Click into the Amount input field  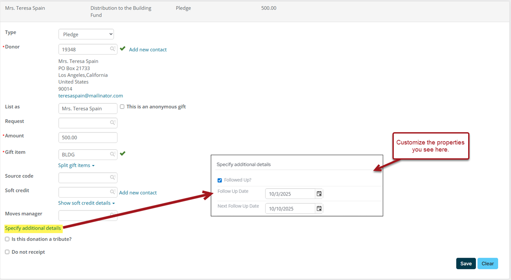pyautogui.click(x=88, y=138)
